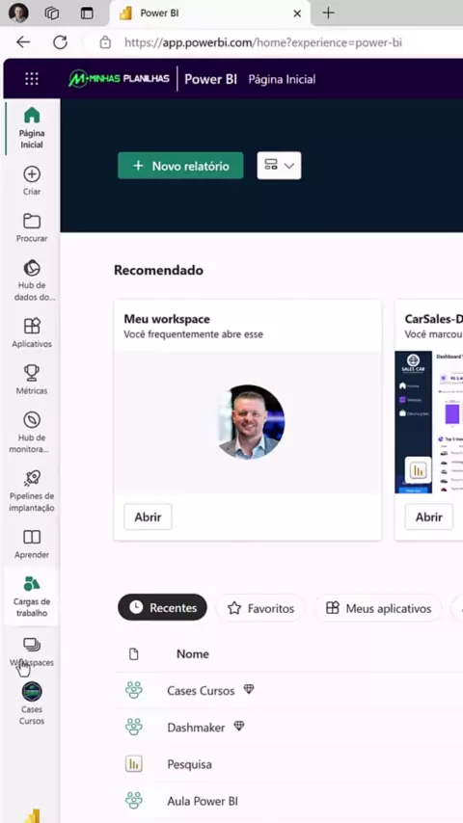This screenshot has width=463, height=823.
Task: Toggle the vertical tabs icon
Action: click(87, 13)
